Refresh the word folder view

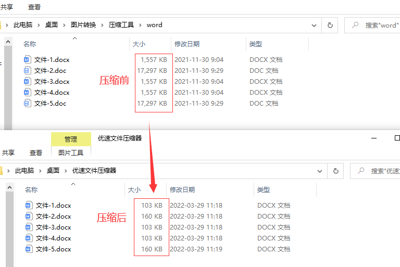coord(330,26)
